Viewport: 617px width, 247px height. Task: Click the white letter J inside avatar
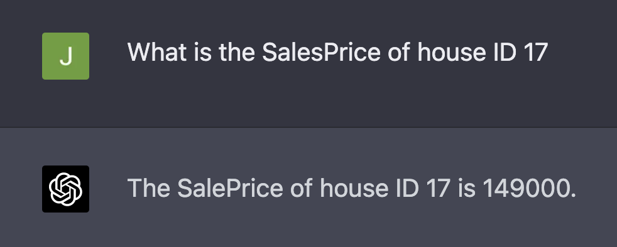pyautogui.click(x=66, y=56)
